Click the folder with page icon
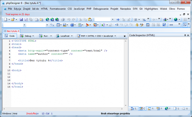 coord(42,19)
